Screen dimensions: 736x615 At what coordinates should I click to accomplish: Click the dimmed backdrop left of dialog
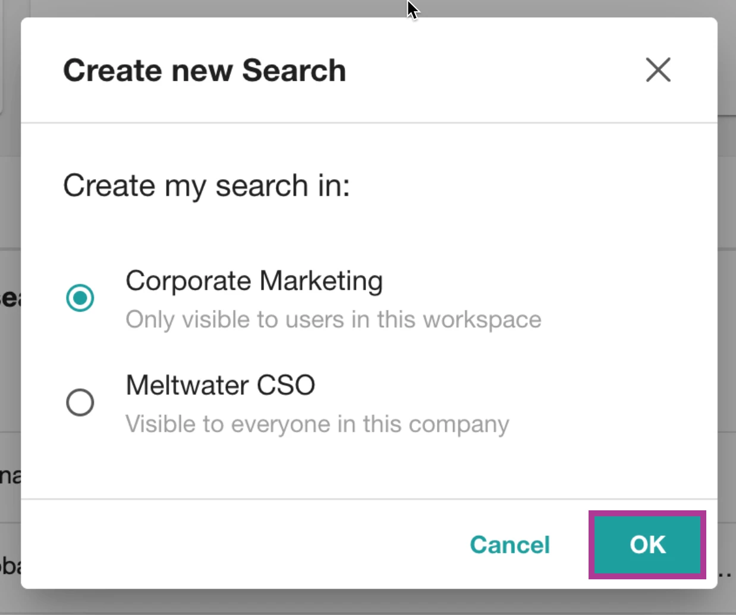(x=10, y=196)
